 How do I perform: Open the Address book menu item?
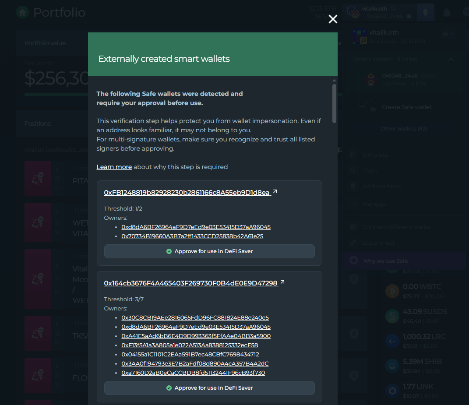(x=381, y=186)
